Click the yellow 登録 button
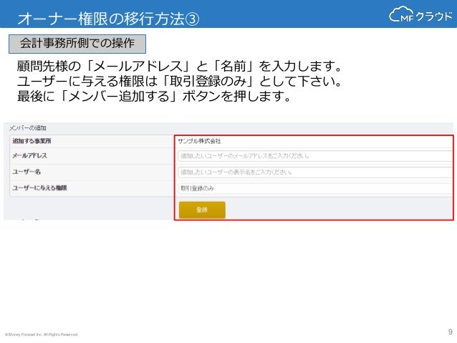The height and width of the screenshot is (343, 457). pos(202,210)
